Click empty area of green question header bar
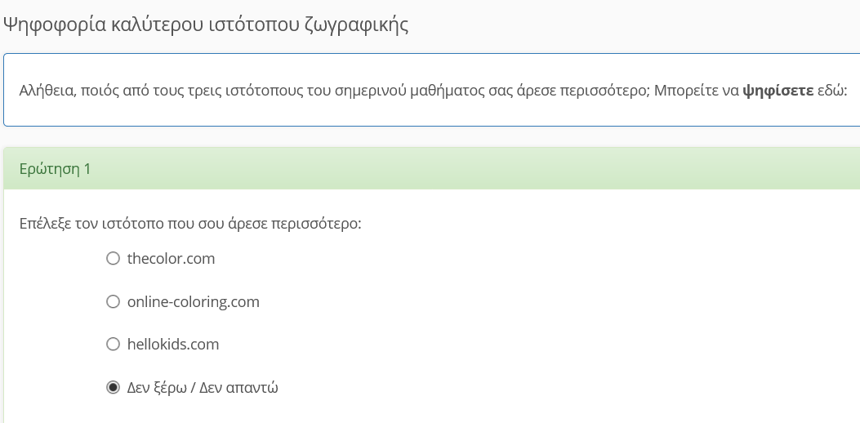860x423 pixels. coord(490,169)
